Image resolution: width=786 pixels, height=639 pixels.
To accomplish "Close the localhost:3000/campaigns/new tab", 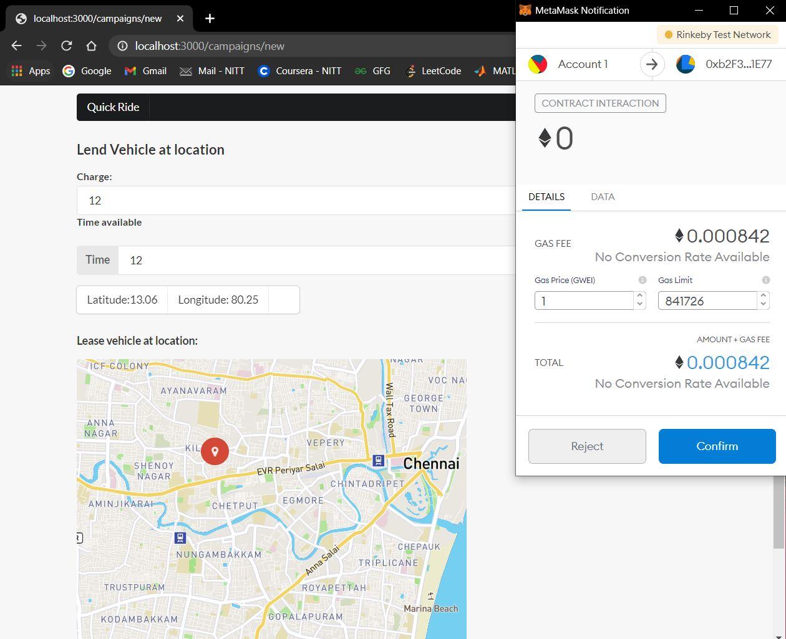I will pos(180,18).
